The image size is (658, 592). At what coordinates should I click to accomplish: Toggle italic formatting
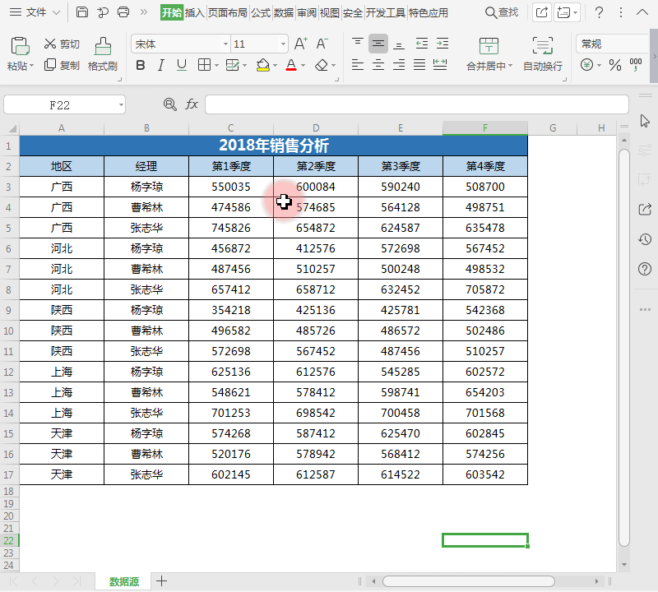[160, 63]
